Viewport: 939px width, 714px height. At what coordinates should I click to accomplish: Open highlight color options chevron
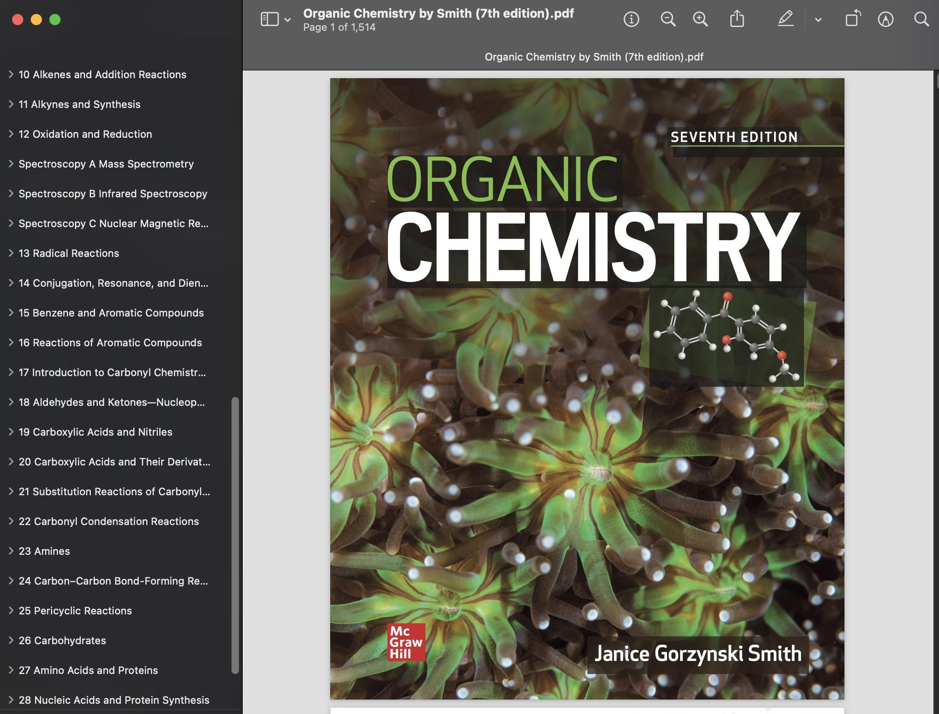[x=818, y=20]
